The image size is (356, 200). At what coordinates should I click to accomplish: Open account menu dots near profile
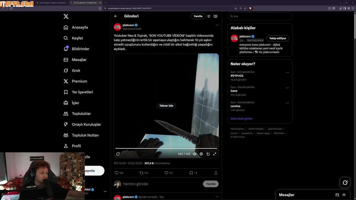[105, 191]
